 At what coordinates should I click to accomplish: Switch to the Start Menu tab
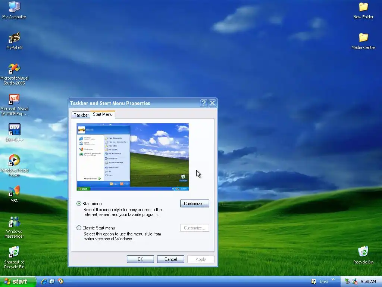[x=103, y=114]
